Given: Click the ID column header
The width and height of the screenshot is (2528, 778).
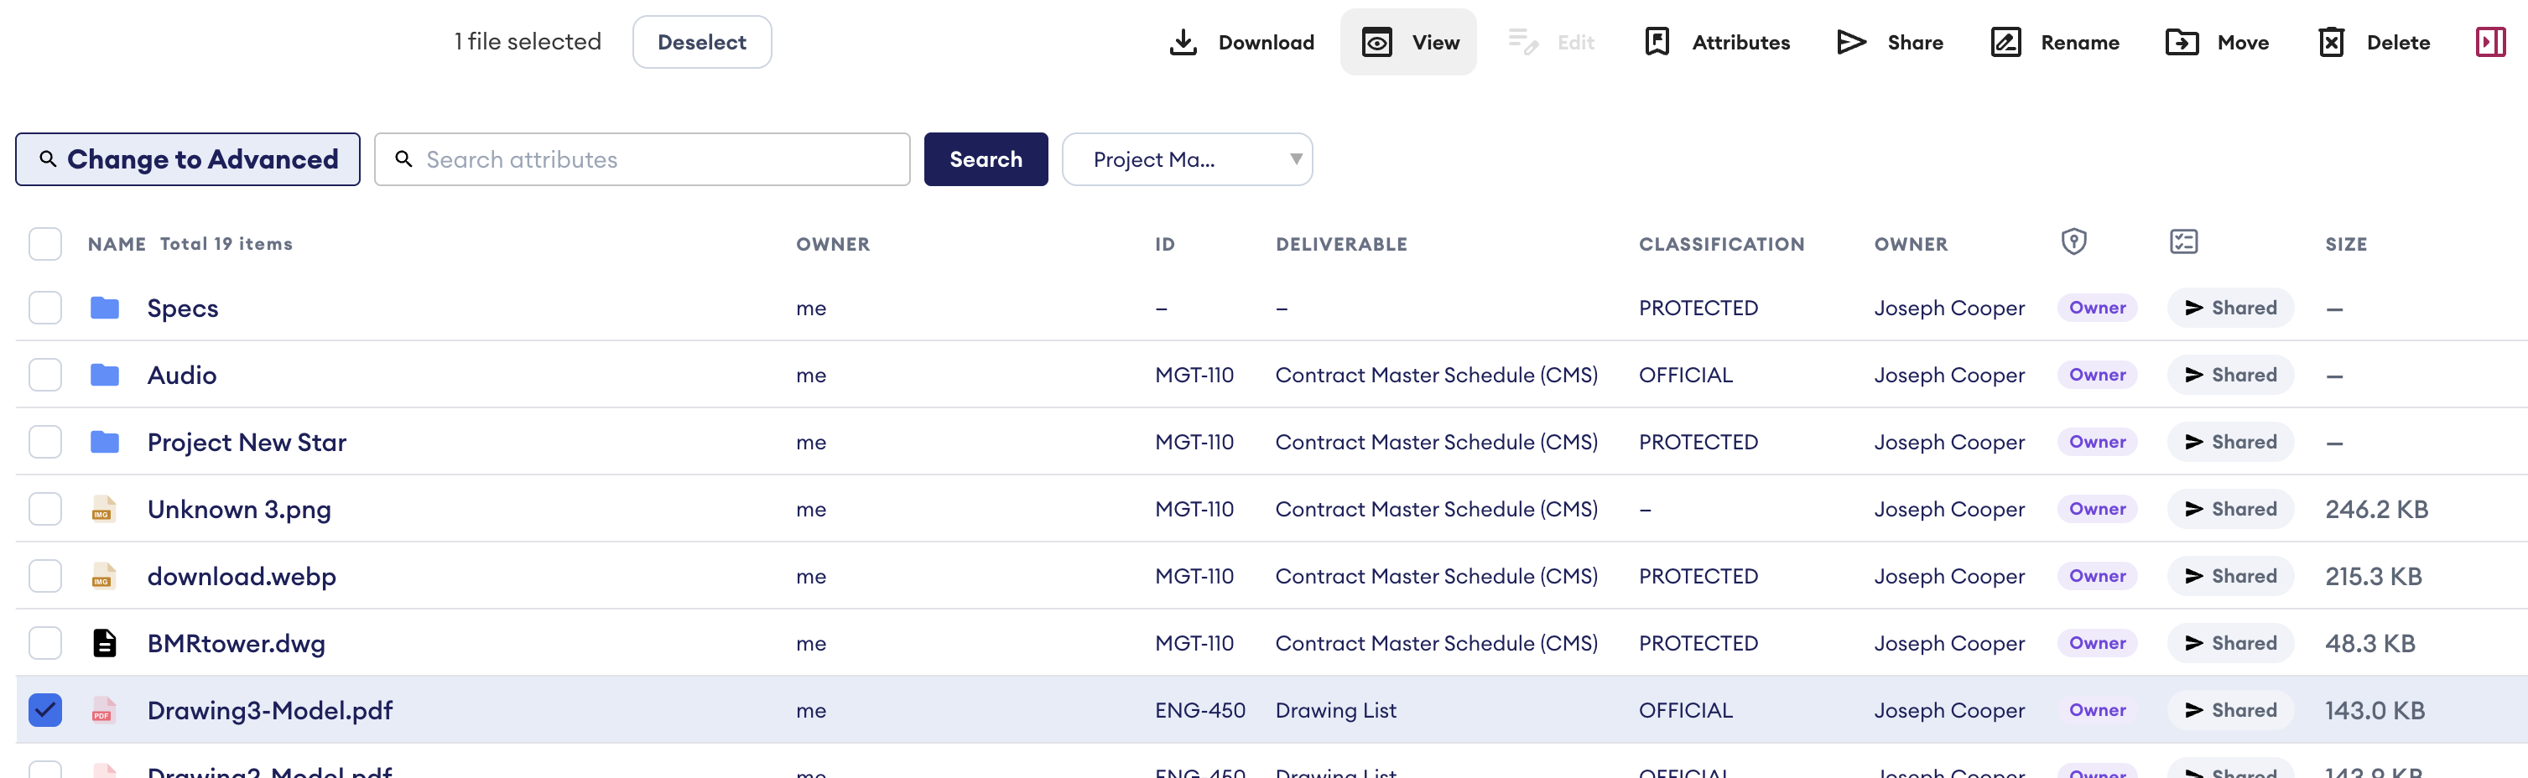Looking at the screenshot, I should tap(1164, 244).
